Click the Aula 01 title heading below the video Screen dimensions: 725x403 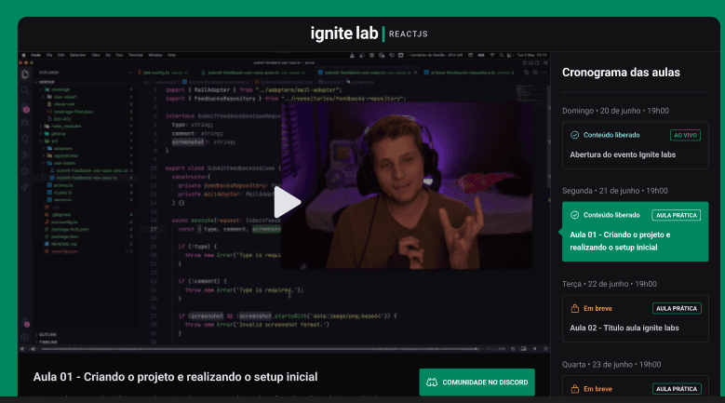(175, 377)
